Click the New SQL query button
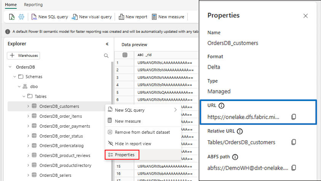This screenshot has height=181, width=321. (x=50, y=17)
